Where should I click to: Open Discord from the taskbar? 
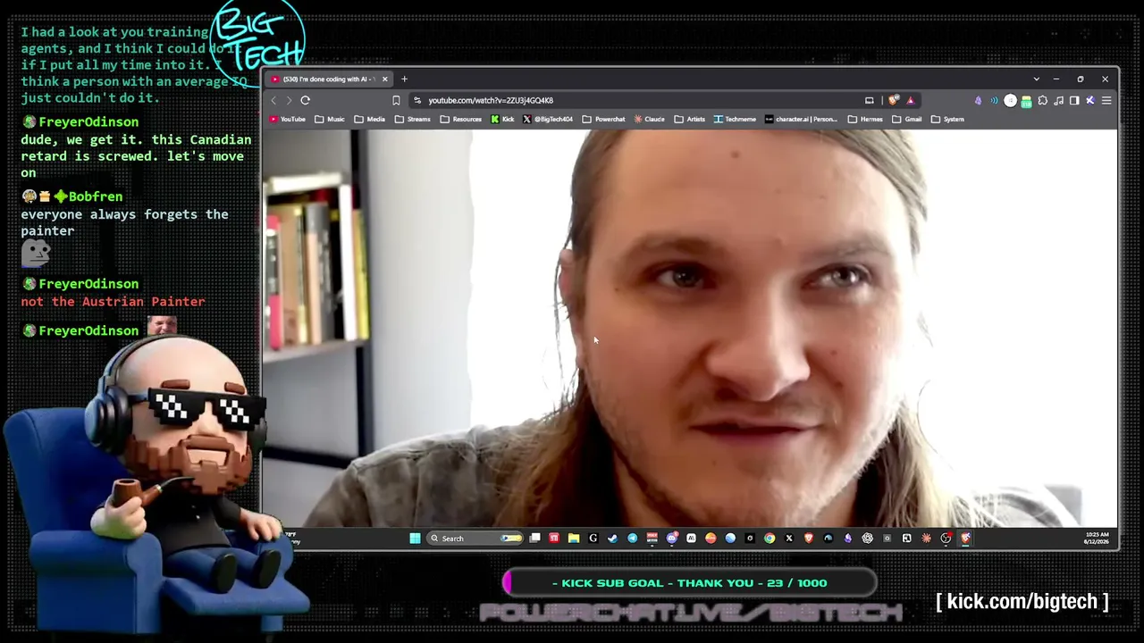tap(671, 539)
